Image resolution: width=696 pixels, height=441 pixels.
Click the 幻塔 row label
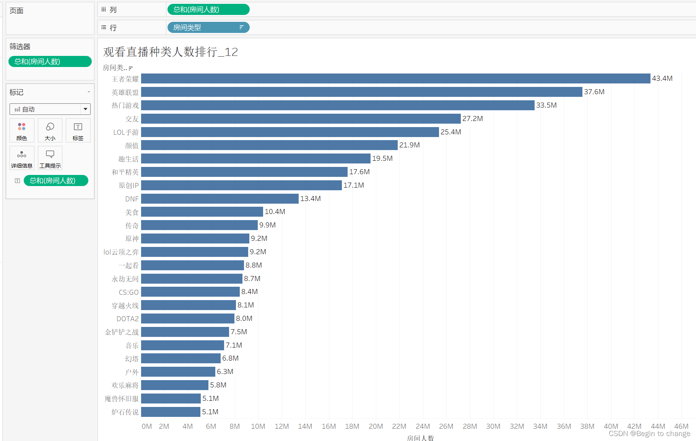(132, 359)
